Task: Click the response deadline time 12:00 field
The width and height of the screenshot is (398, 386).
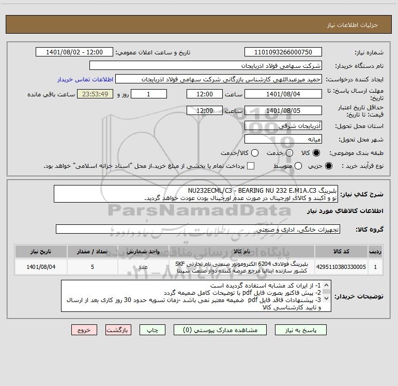Action: click(205, 94)
